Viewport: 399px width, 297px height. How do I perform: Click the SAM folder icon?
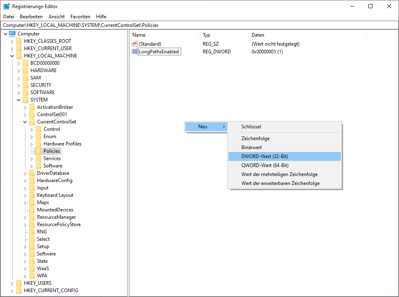25,78
